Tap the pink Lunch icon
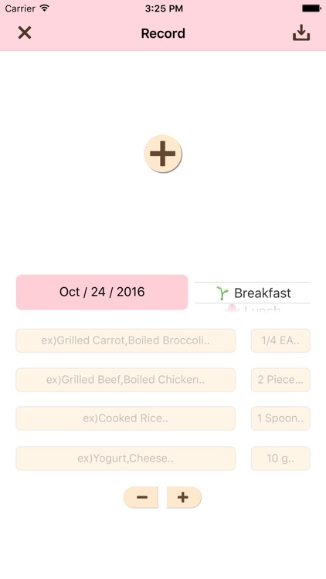Image resolution: width=326 pixels, height=579 pixels. coord(232,309)
